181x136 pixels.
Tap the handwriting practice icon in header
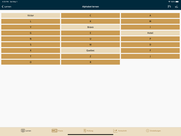click(177, 6)
